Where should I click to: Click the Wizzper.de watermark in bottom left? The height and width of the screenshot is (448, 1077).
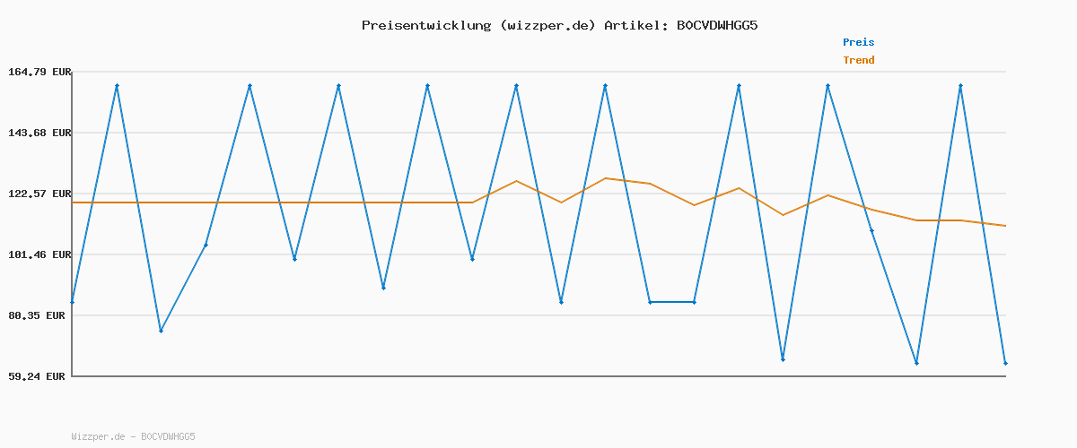pos(133,436)
